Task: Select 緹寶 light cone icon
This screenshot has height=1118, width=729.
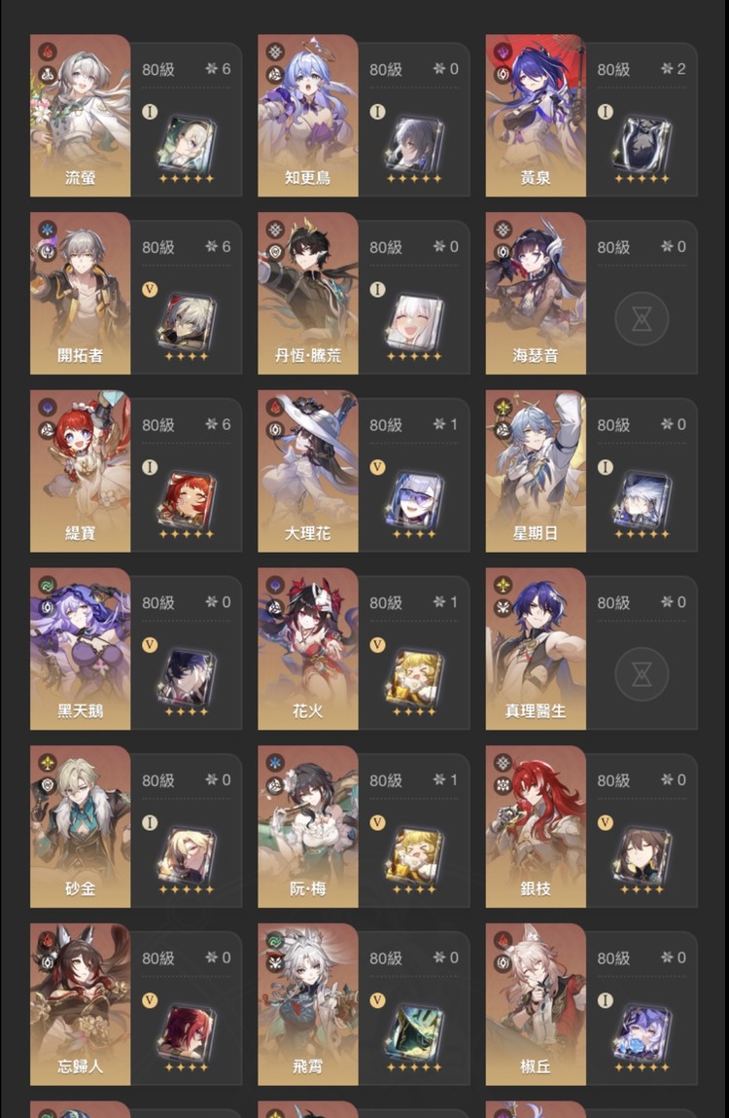Action: pyautogui.click(x=187, y=500)
